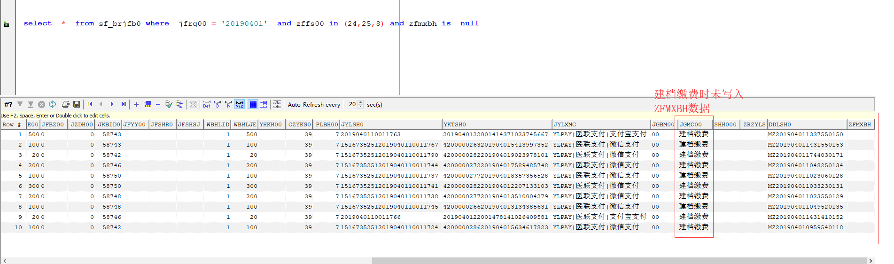Select row number 5 in the grid
Viewport: 894px width, 264px height.
tap(13, 176)
